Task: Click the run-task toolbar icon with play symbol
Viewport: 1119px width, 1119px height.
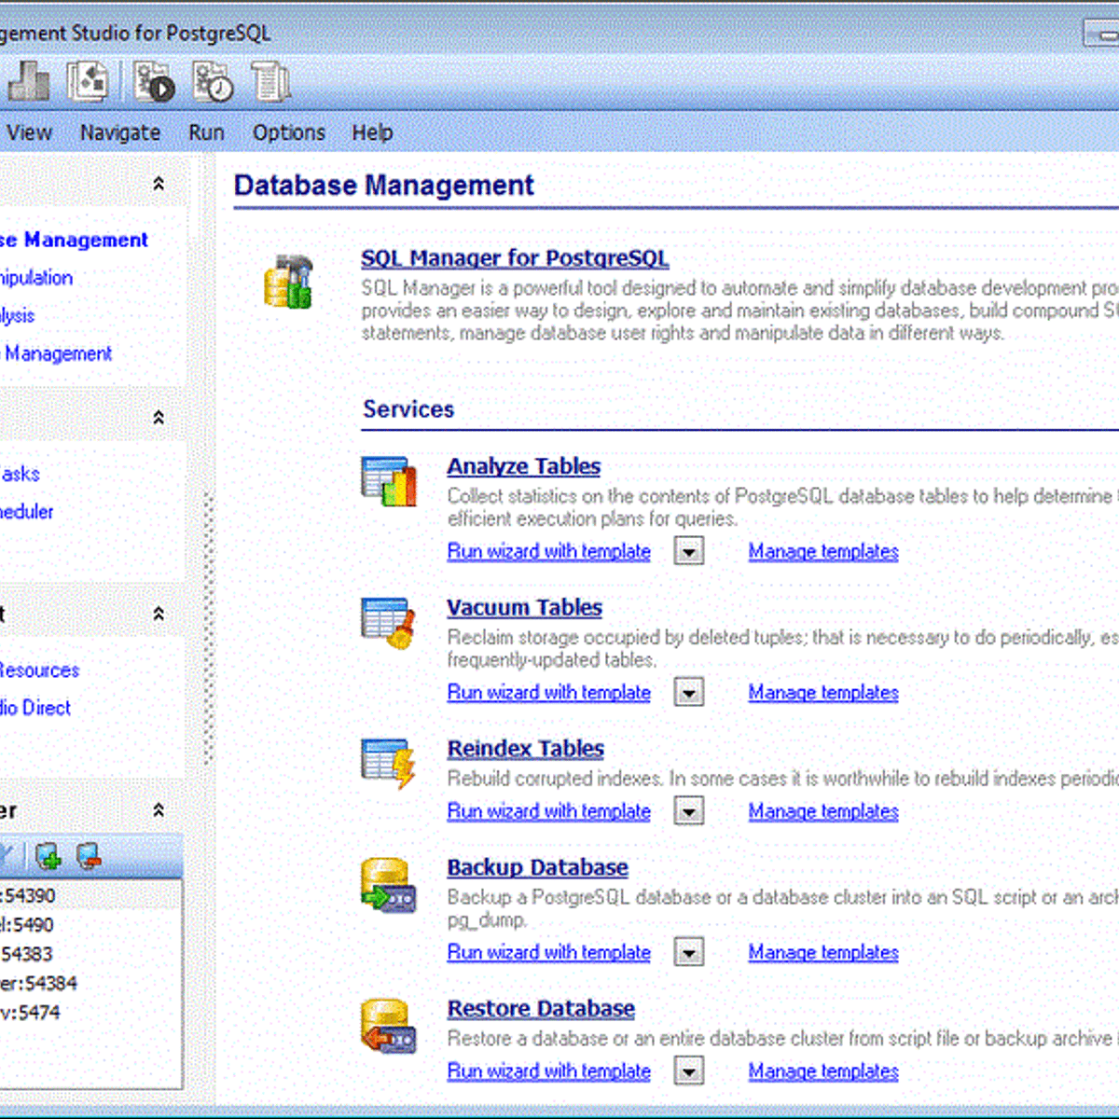Action: point(154,81)
